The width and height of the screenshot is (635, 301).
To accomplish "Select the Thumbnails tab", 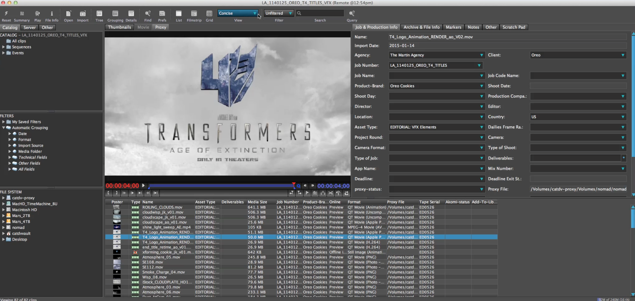I will [119, 27].
